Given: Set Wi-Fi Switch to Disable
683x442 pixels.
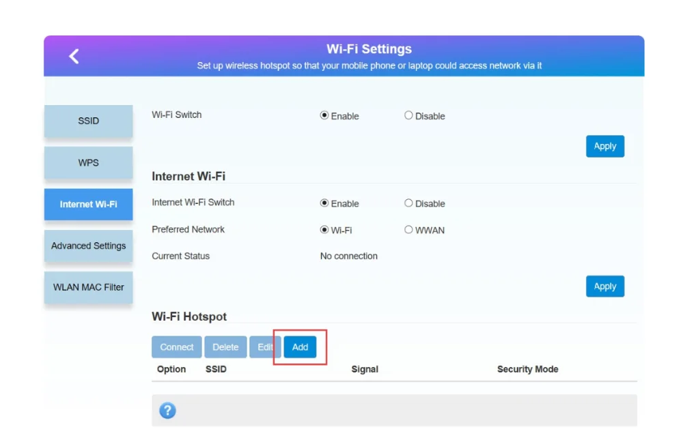Looking at the screenshot, I should (x=408, y=116).
